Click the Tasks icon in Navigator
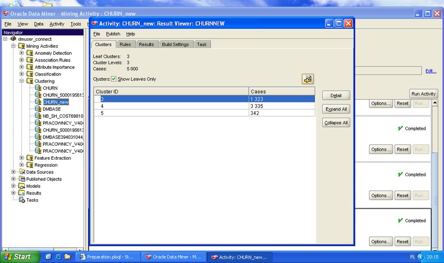The image size is (444, 263). (x=22, y=200)
